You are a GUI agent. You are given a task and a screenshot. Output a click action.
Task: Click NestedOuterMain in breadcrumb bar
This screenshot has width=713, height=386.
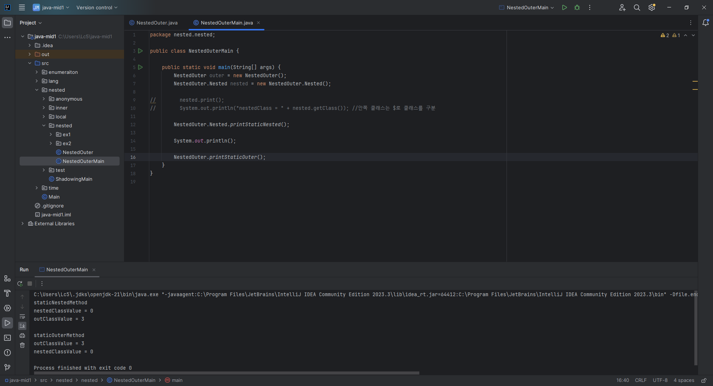(131, 380)
